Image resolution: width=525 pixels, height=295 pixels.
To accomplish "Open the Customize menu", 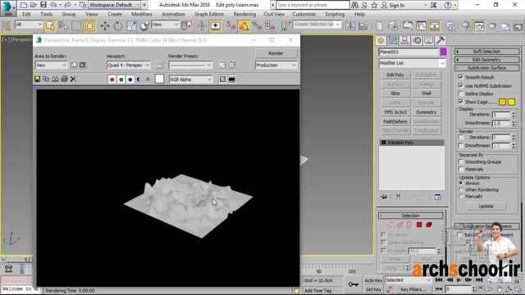I will tap(304, 14).
